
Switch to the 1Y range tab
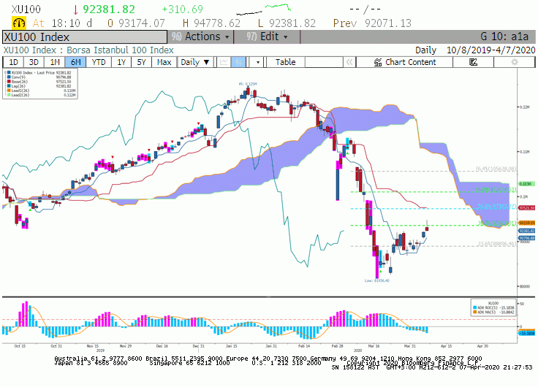[121, 62]
